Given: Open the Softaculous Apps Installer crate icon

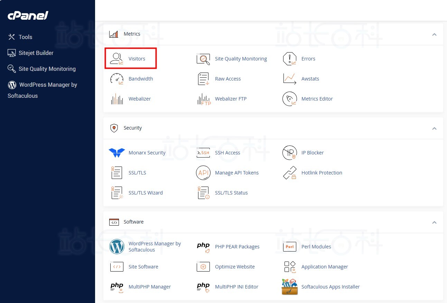Looking at the screenshot, I should click(290, 287).
